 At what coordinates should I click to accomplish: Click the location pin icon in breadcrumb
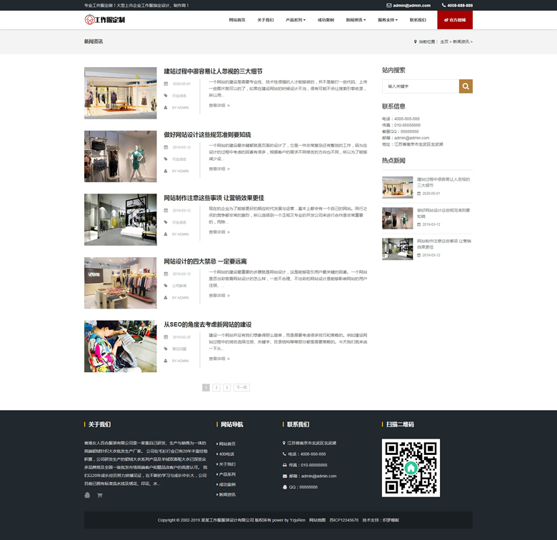415,41
